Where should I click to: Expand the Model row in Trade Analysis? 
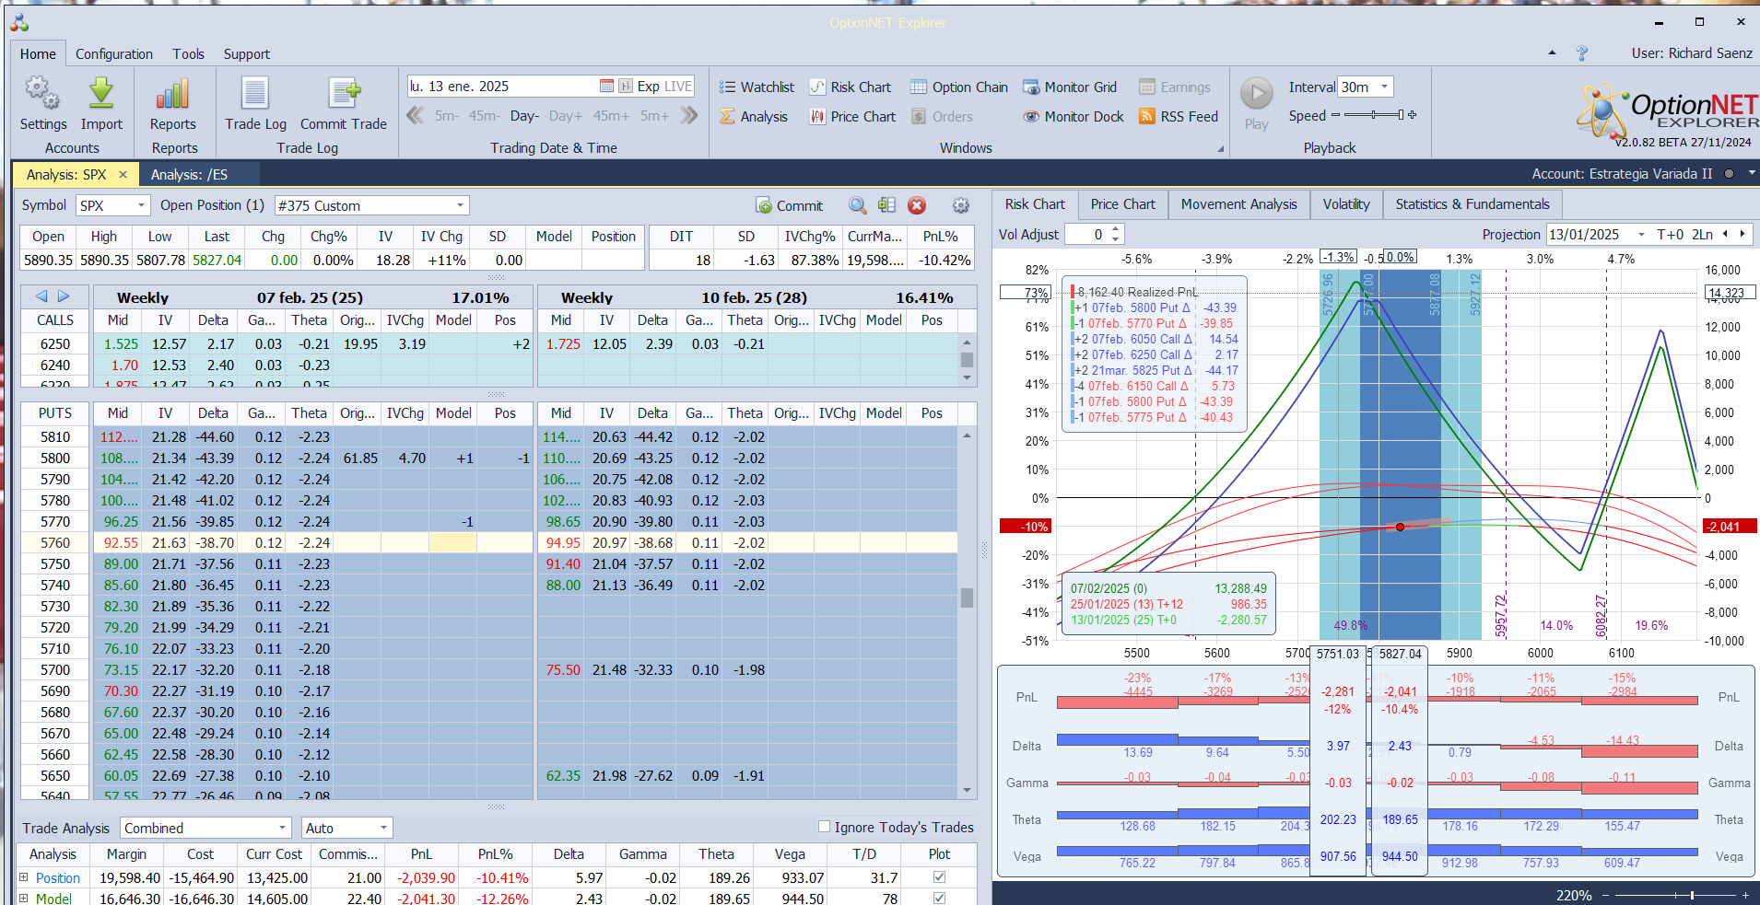point(24,898)
